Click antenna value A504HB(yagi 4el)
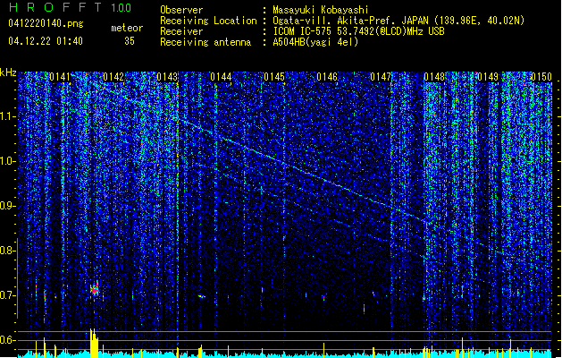The height and width of the screenshot is (358, 562). tap(315, 42)
